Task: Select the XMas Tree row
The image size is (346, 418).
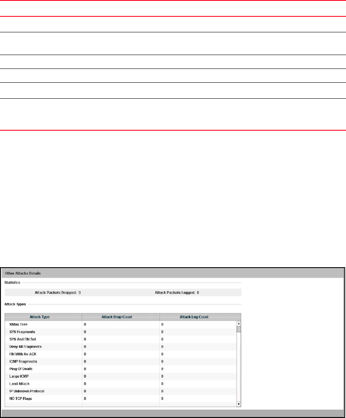Action: pyautogui.click(x=120, y=324)
